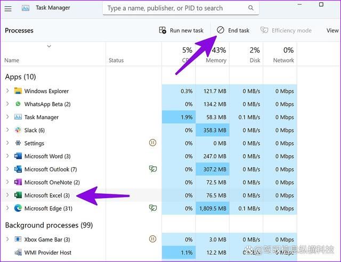Expand the Windows Explorer process group

coord(7,91)
